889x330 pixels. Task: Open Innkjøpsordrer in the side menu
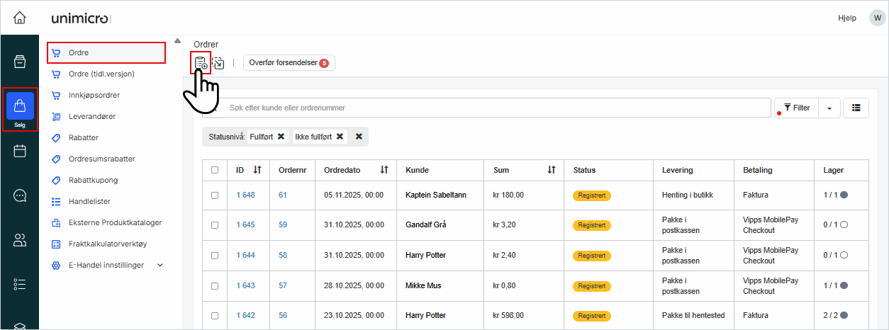pos(94,95)
